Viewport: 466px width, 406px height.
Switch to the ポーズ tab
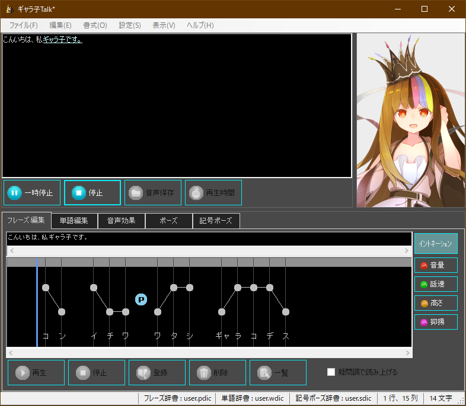click(168, 221)
